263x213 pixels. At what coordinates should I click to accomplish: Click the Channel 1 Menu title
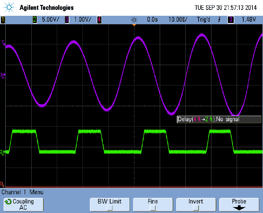click(22, 192)
